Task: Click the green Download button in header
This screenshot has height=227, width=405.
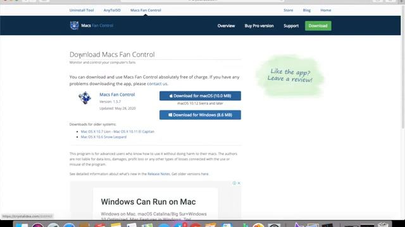Action: [318, 26]
